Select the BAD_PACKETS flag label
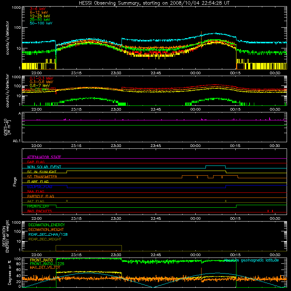The image size is (291, 291). click(40, 211)
